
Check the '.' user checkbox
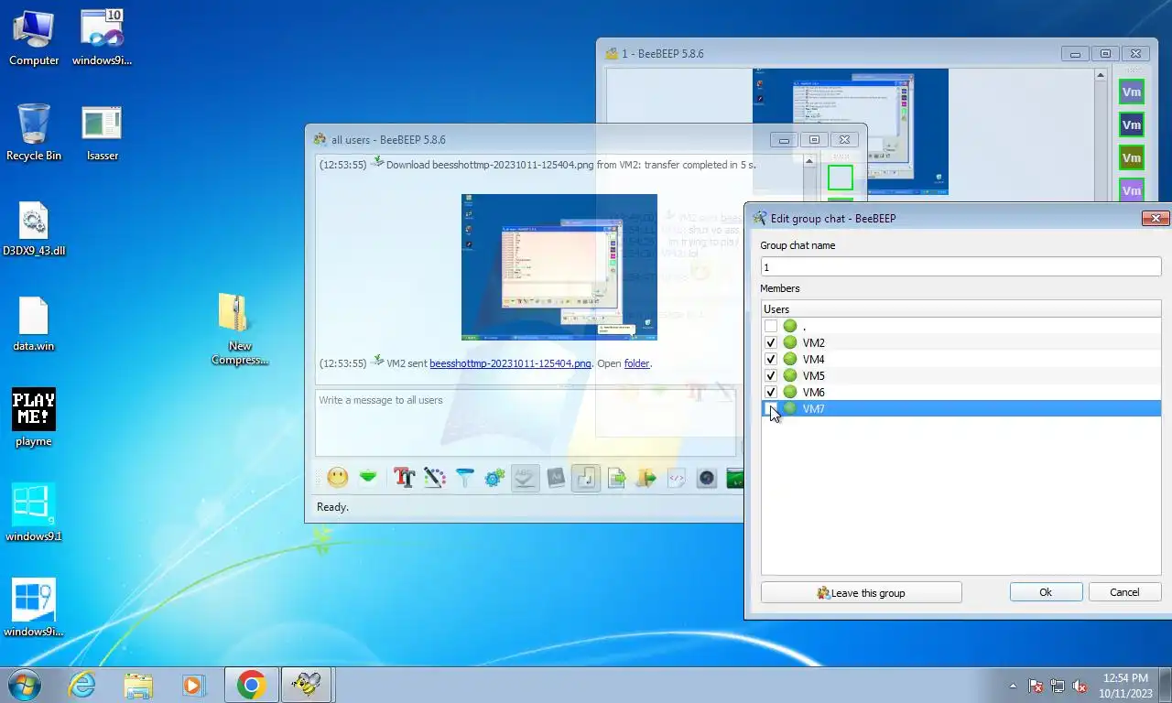771,326
